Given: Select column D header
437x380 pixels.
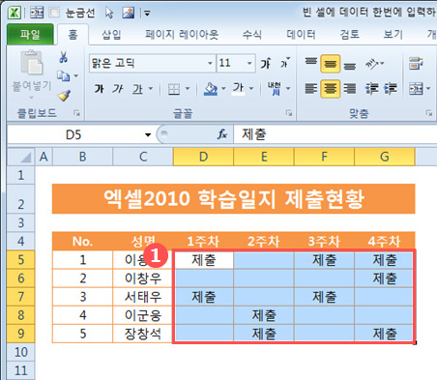Looking at the screenshot, I should (203, 157).
